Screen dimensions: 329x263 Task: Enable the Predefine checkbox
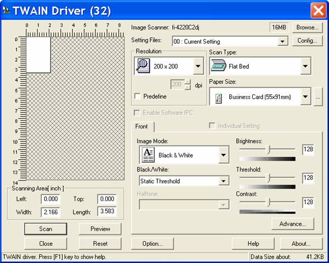(138, 96)
